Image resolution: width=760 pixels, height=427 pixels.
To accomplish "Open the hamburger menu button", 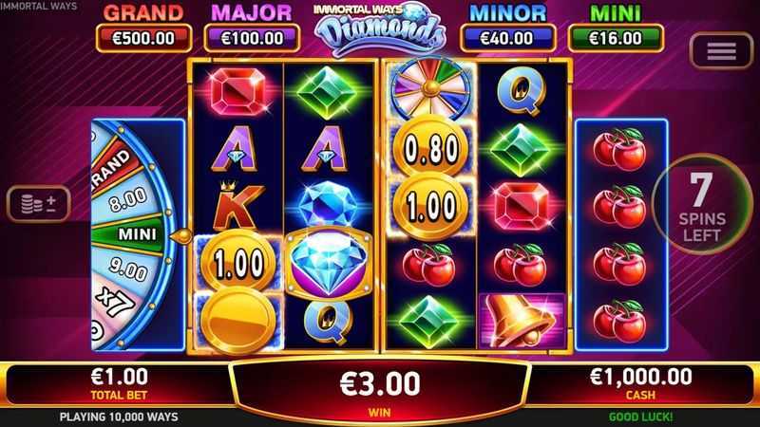I will 721,51.
